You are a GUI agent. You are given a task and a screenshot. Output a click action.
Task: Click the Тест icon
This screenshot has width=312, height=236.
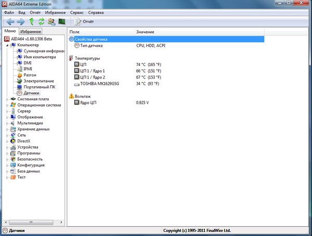pyautogui.click(x=13, y=177)
